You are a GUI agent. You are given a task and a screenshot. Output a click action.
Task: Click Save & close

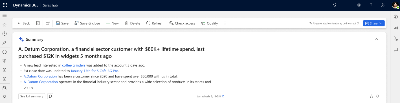click(x=87, y=23)
